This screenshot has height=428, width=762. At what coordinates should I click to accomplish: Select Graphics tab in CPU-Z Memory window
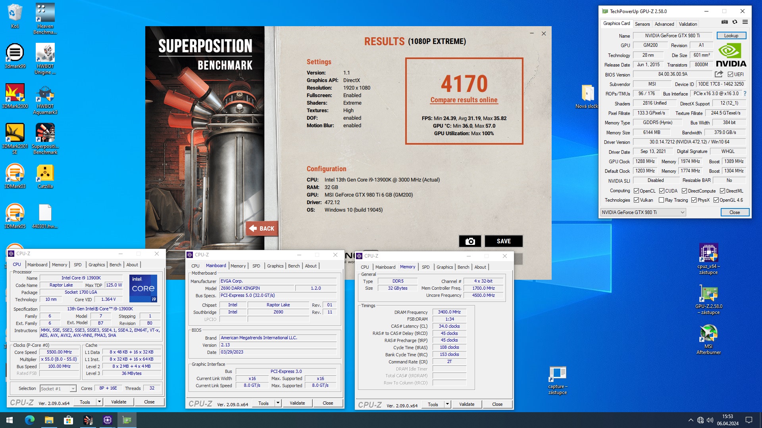444,267
